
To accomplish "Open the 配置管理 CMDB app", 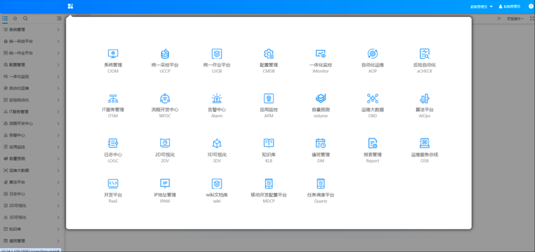I will coord(269,59).
